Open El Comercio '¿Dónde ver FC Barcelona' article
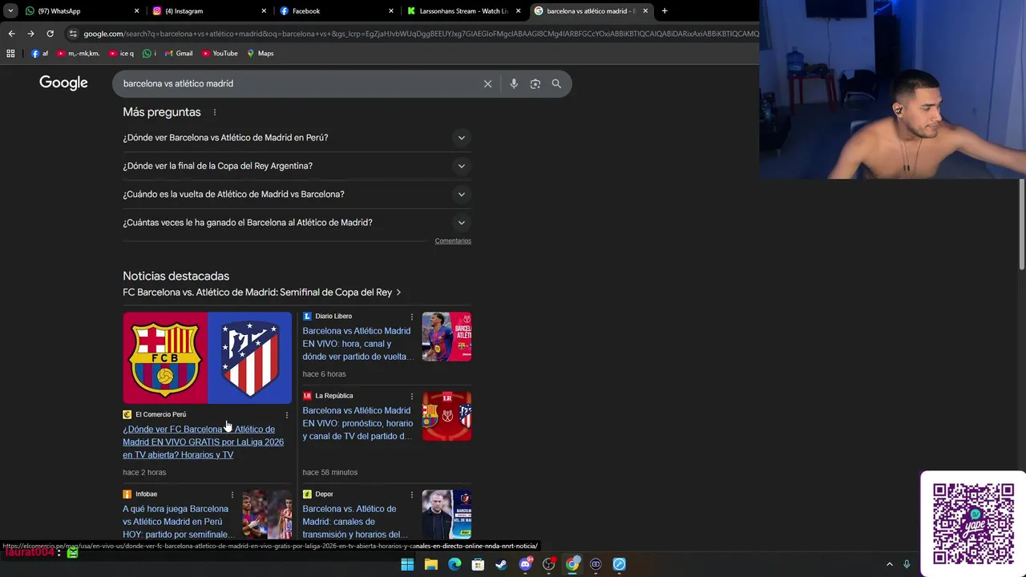 tap(203, 442)
